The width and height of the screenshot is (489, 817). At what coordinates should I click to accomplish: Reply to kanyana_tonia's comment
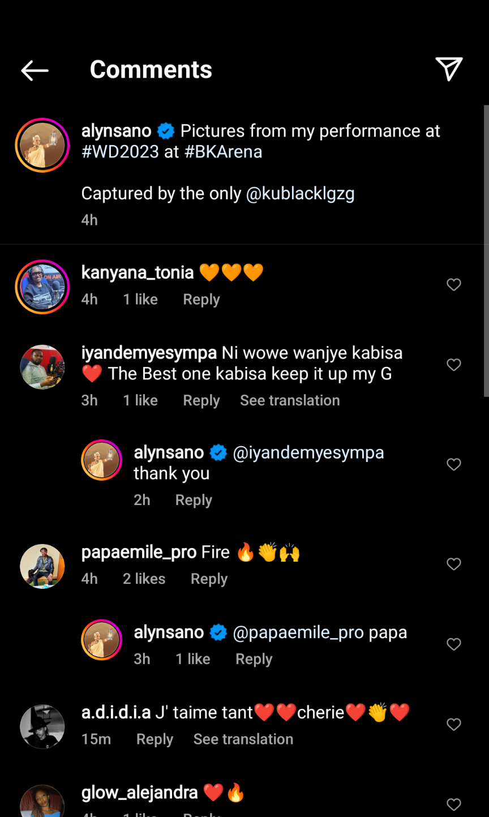click(x=201, y=300)
